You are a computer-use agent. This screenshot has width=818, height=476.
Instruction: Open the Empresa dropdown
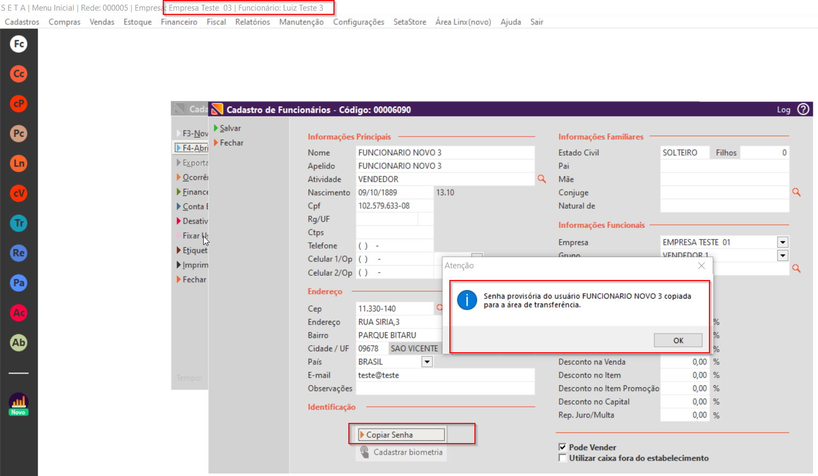click(782, 242)
